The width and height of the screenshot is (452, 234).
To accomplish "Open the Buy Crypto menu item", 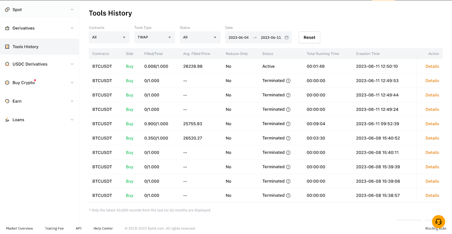I will [24, 83].
